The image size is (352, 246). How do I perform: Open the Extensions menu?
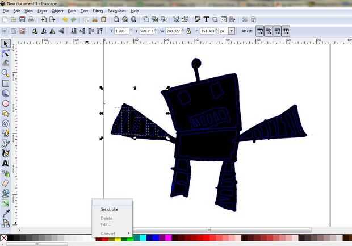pyautogui.click(x=117, y=11)
